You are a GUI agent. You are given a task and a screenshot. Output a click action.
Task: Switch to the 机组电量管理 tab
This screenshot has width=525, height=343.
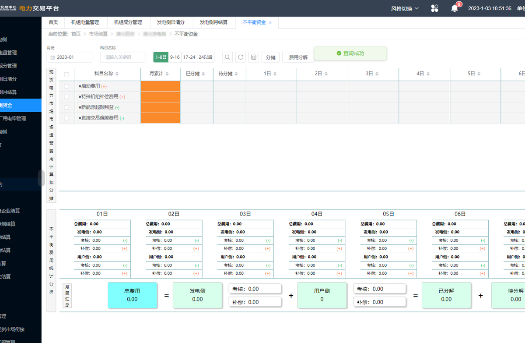tap(85, 22)
